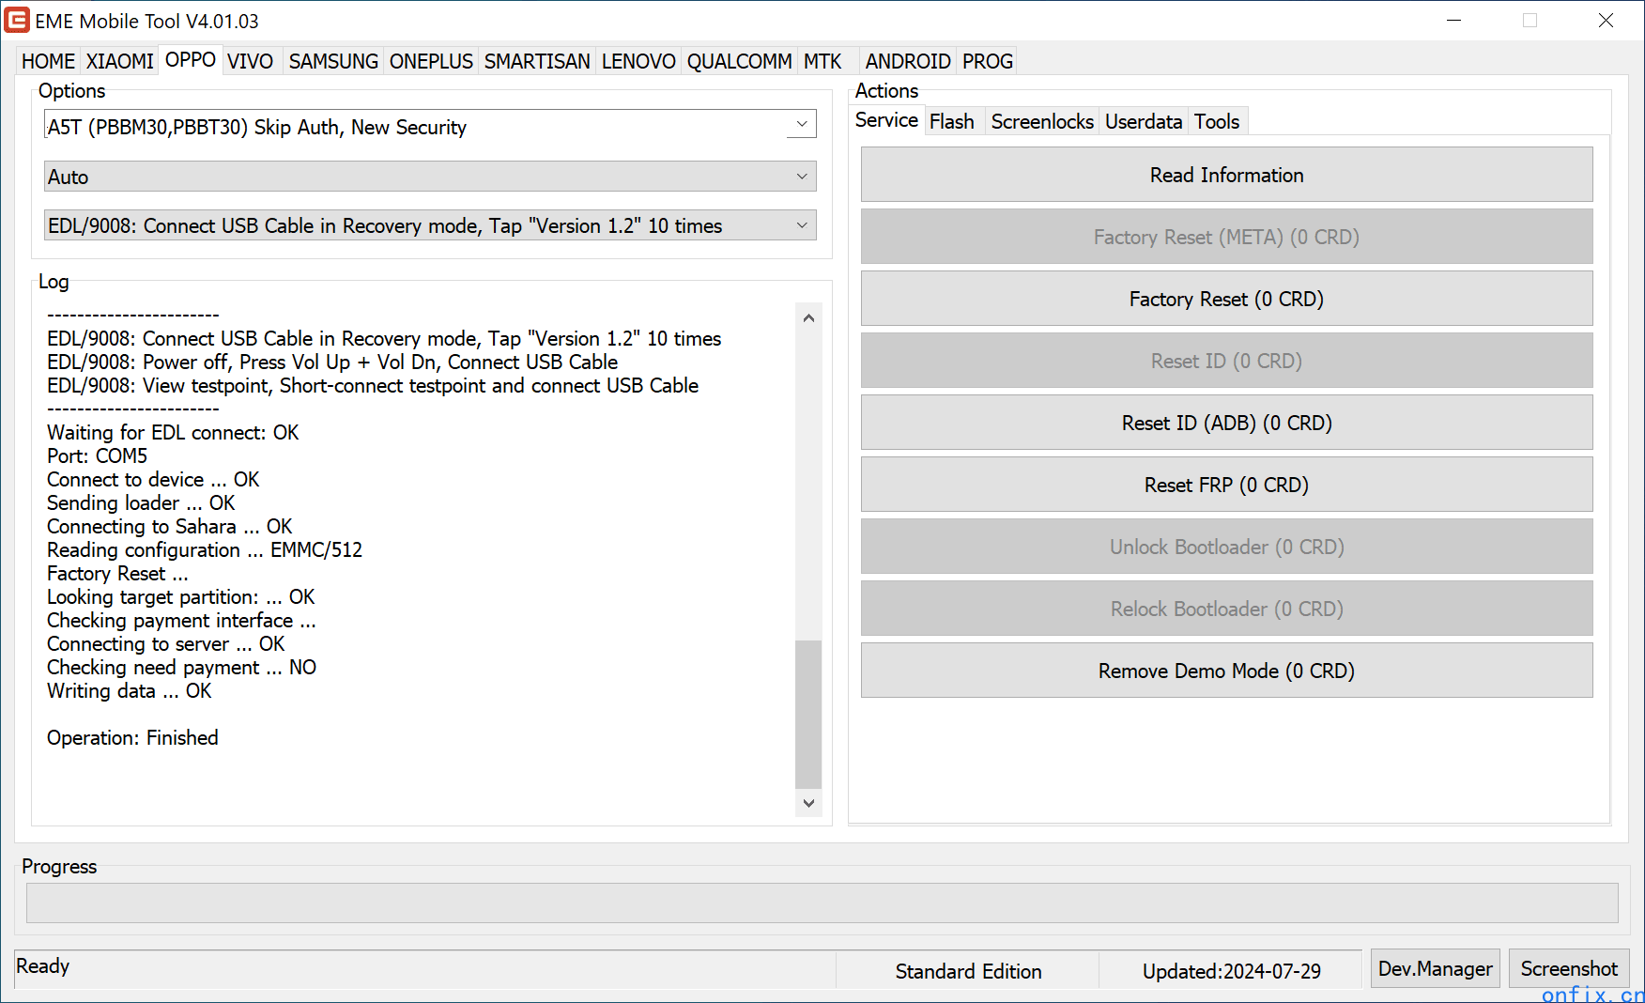Click 'Connecting to server ... OK' line

(165, 643)
